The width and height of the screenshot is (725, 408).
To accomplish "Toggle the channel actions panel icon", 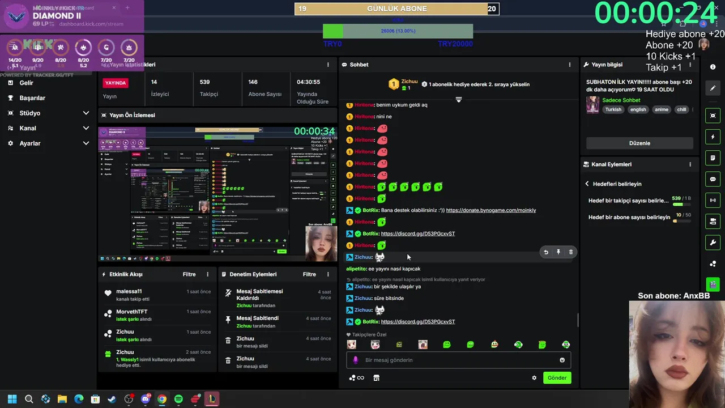I will pyautogui.click(x=713, y=221).
